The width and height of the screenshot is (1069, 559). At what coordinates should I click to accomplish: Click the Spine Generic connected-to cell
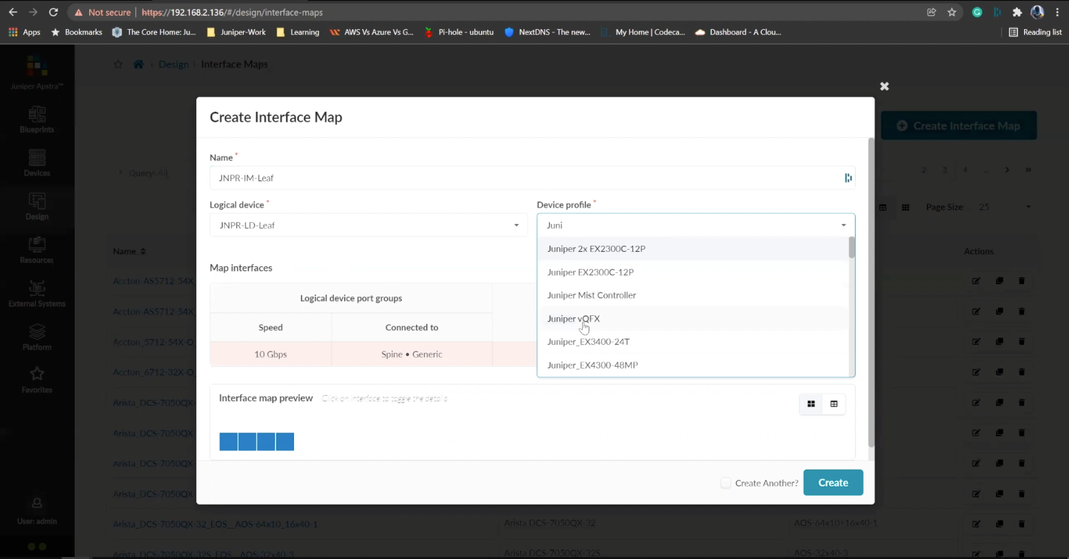click(x=412, y=354)
